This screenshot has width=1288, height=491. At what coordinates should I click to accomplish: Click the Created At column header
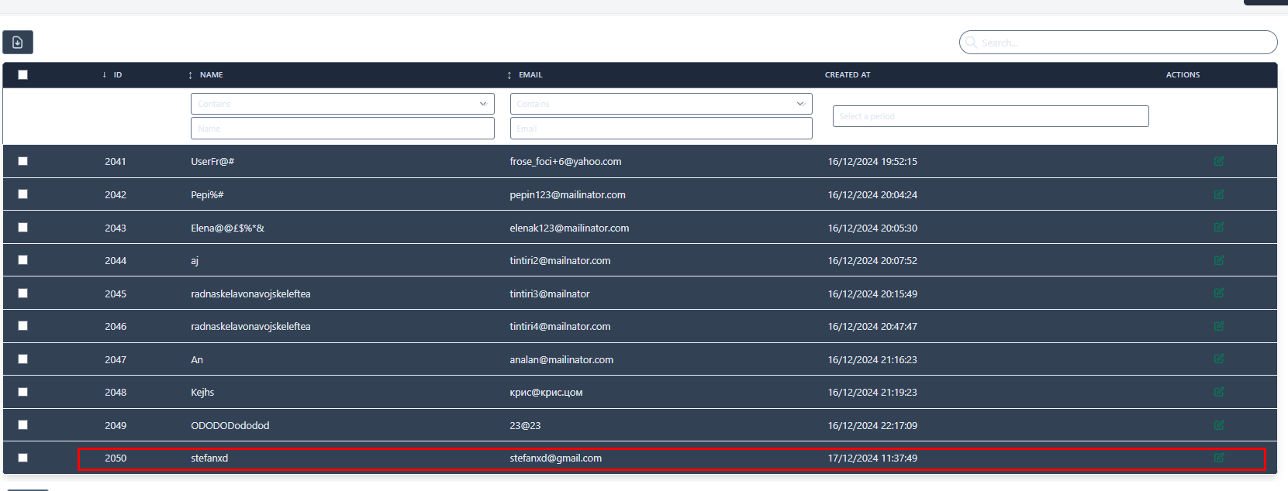click(x=847, y=75)
